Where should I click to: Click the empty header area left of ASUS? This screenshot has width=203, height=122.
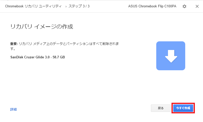pos(109,6)
